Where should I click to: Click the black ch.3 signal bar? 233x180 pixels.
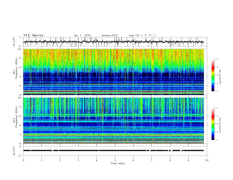pyautogui.click(x=114, y=151)
